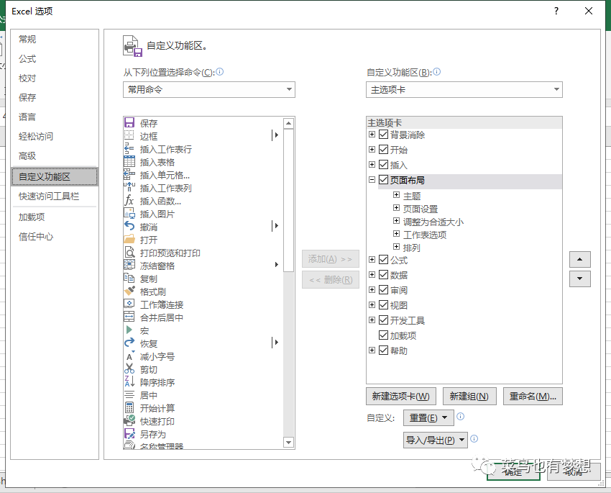
Task: Click the 另存为 save-as icon
Action: [x=129, y=433]
